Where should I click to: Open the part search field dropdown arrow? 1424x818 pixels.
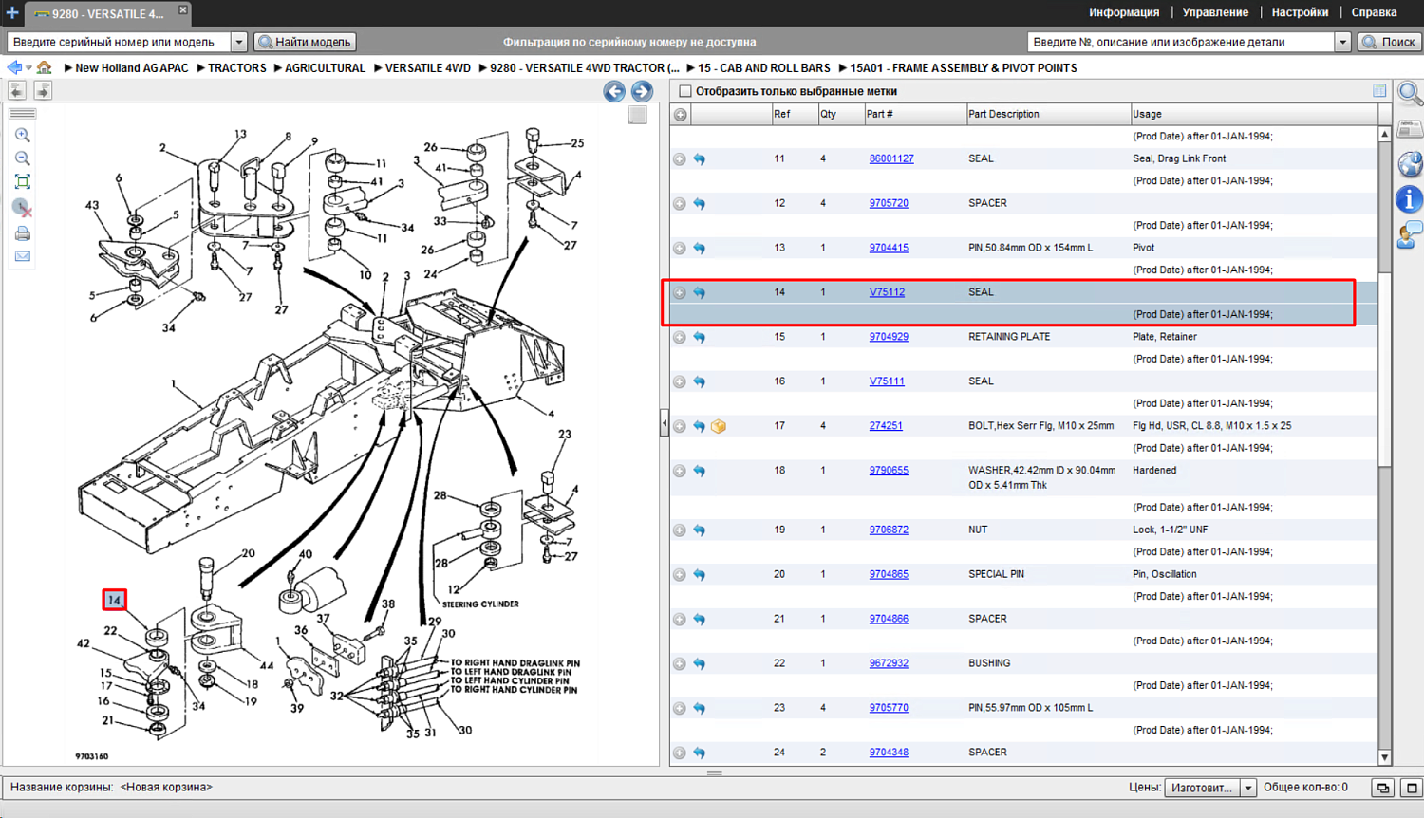click(1342, 42)
